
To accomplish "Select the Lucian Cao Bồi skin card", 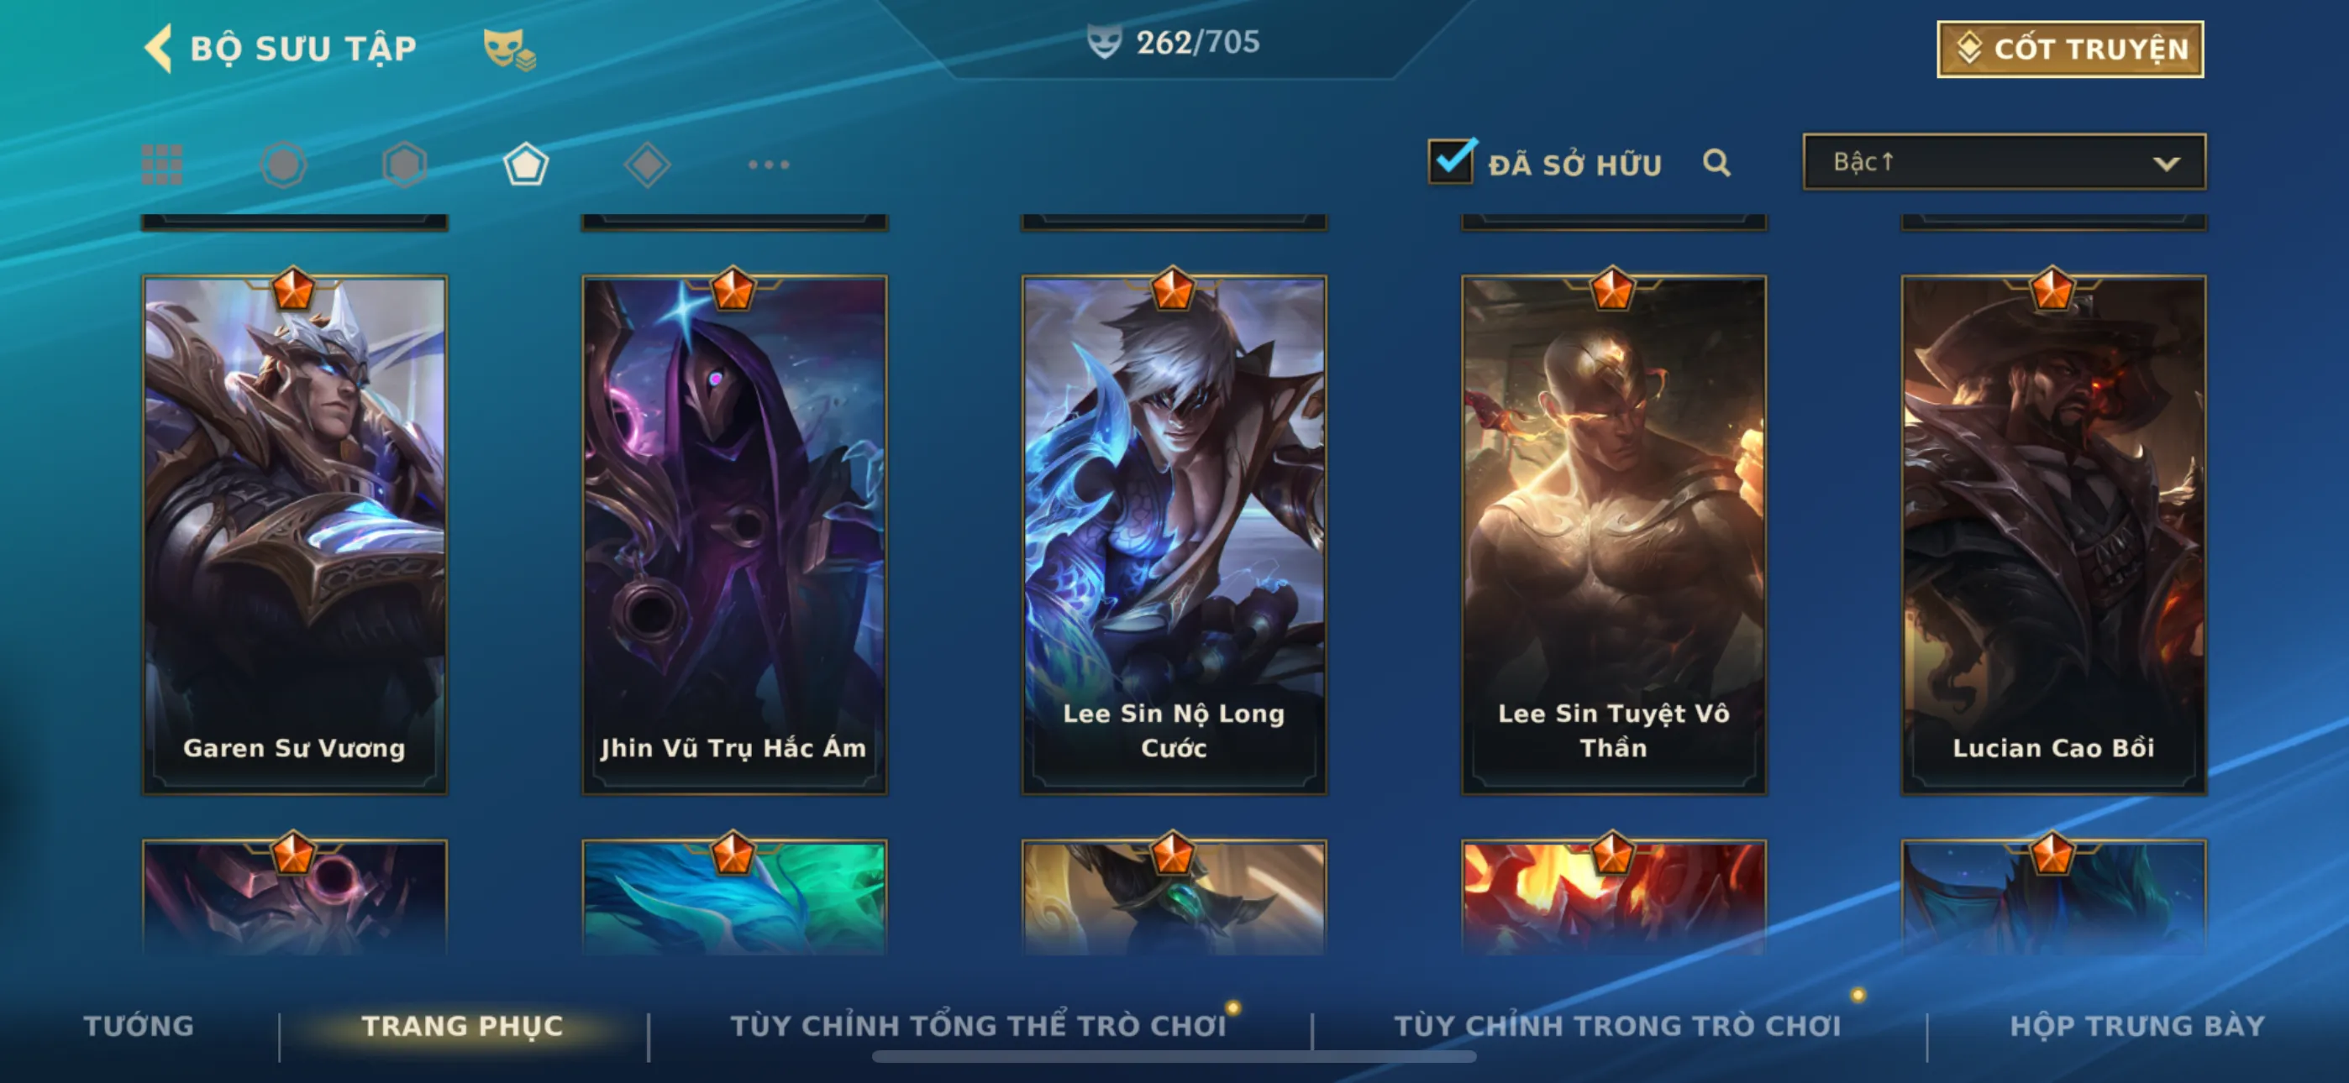I will pos(2053,535).
